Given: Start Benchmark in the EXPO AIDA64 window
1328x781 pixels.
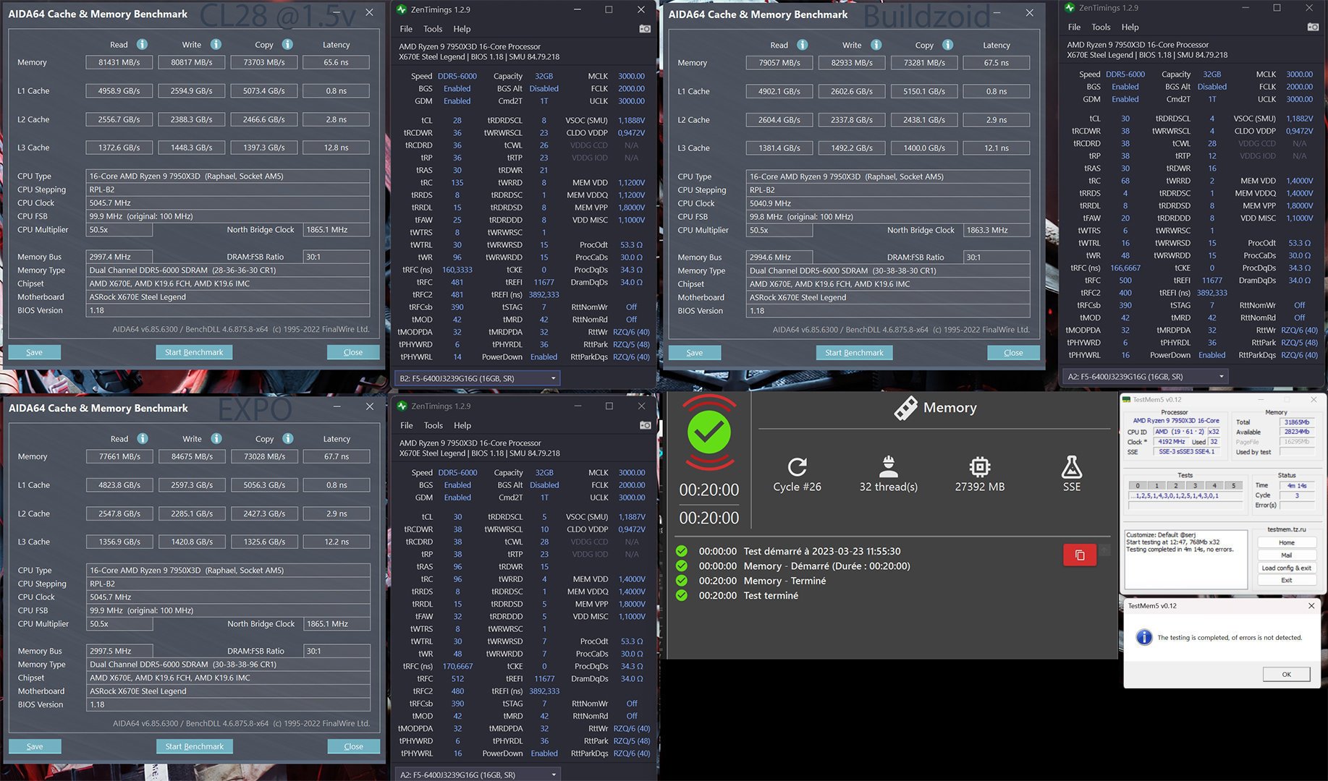Looking at the screenshot, I should pos(195,746).
